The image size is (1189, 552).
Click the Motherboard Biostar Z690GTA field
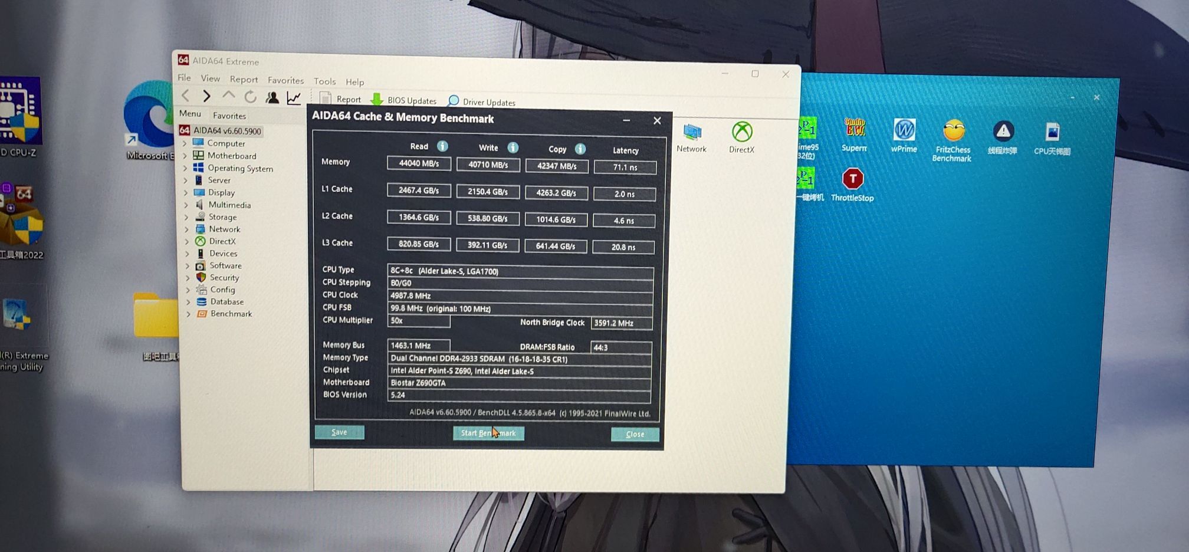click(519, 383)
